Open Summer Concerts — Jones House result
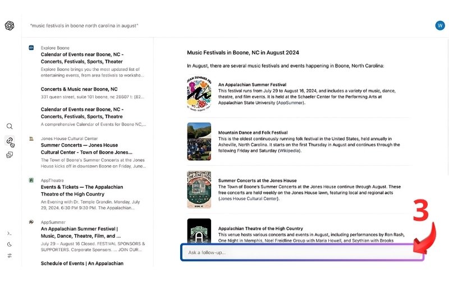This screenshot has height=281, width=449. (86, 148)
